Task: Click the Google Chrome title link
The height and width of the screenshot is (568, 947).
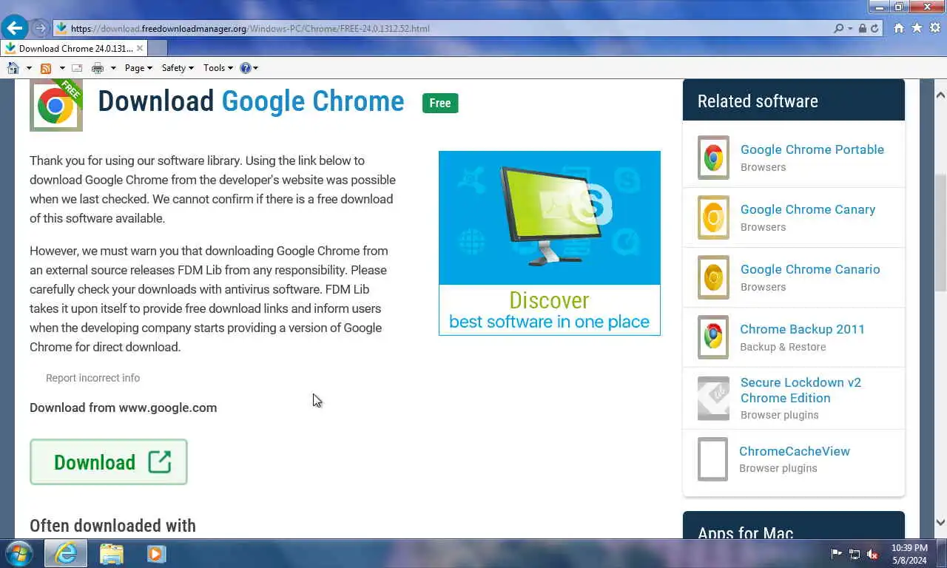Action: 313,101
